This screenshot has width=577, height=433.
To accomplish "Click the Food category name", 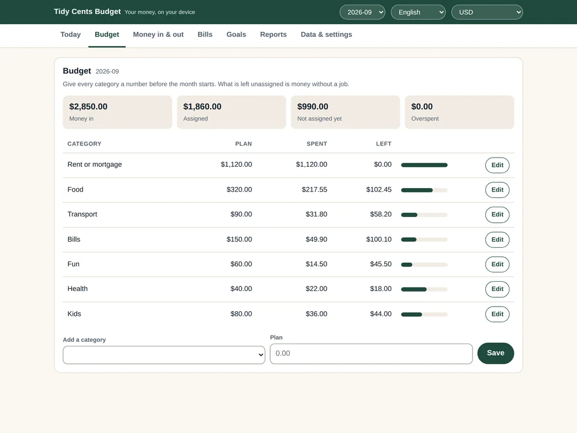I will pos(76,189).
